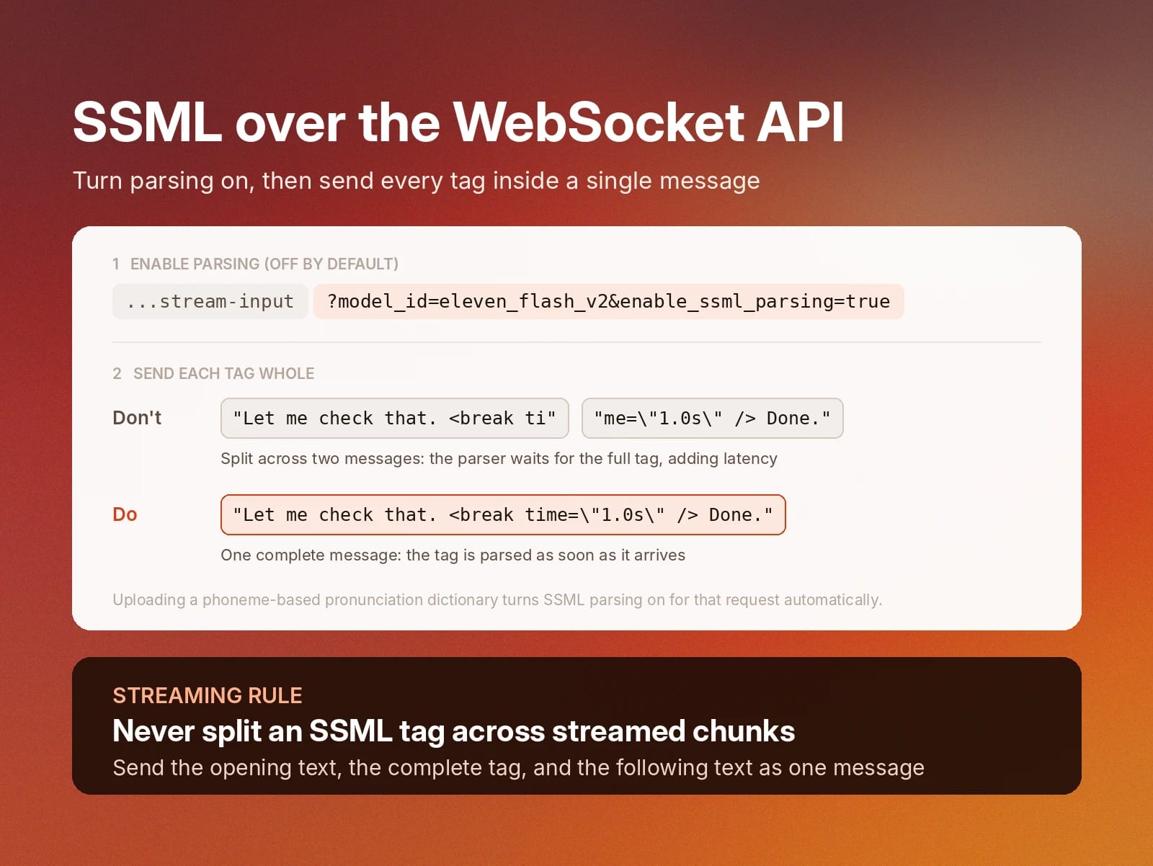Image resolution: width=1153 pixels, height=866 pixels.
Task: Click code box '"Let me check that. <break ti"'
Action: pyautogui.click(x=395, y=418)
